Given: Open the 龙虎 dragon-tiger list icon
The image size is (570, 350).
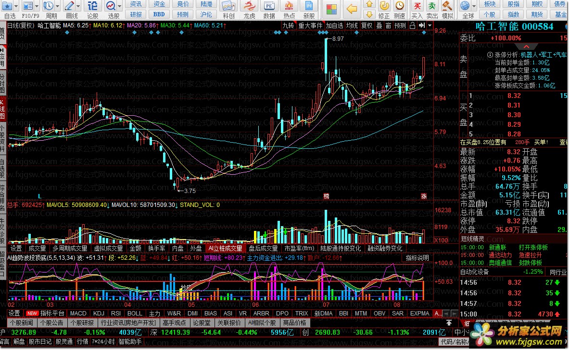Looking at the screenshot, I should point(249,6).
